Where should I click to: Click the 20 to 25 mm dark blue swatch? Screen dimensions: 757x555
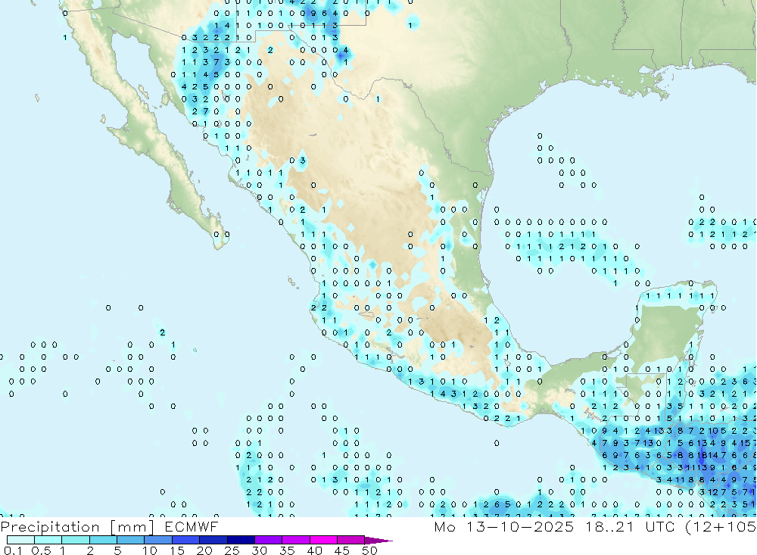pos(213,540)
